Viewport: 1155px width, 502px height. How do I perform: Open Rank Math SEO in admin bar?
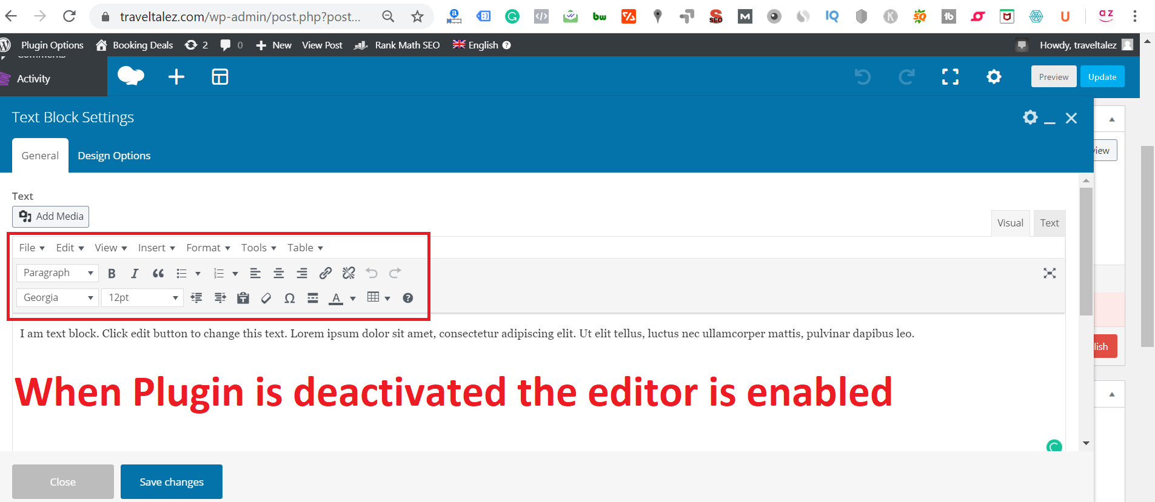397,45
